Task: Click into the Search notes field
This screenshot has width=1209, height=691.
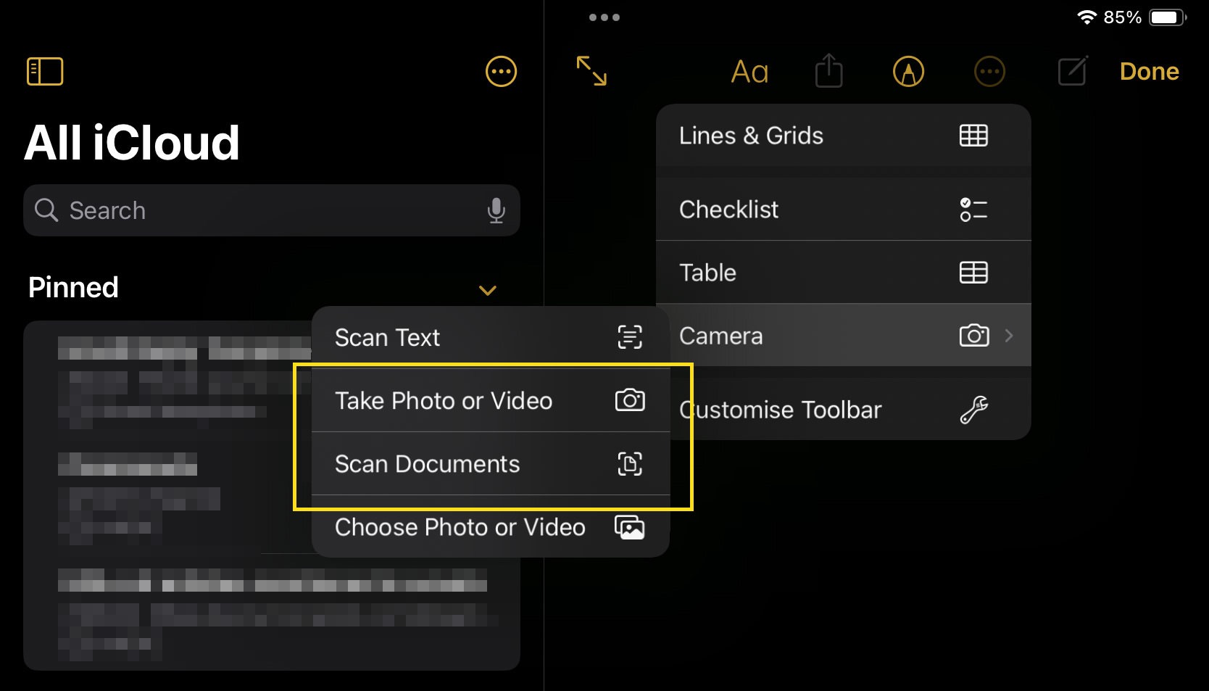Action: [272, 210]
